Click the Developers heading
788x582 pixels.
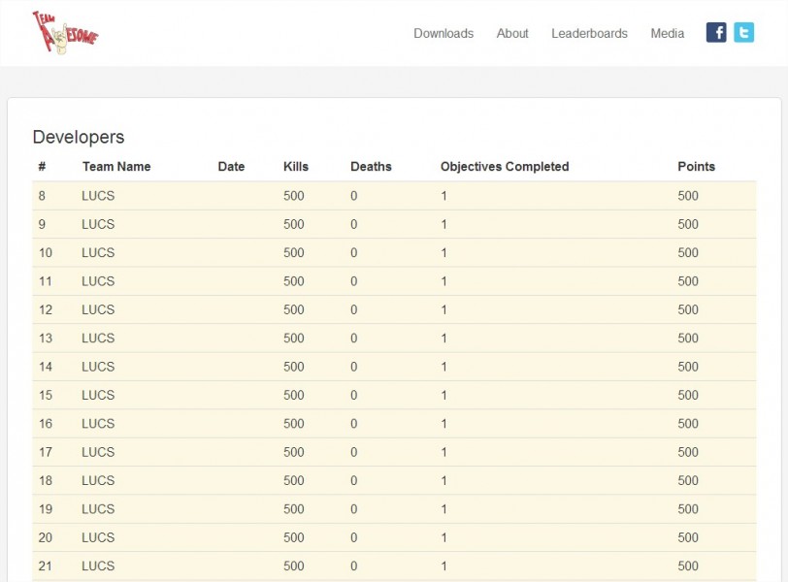[79, 137]
